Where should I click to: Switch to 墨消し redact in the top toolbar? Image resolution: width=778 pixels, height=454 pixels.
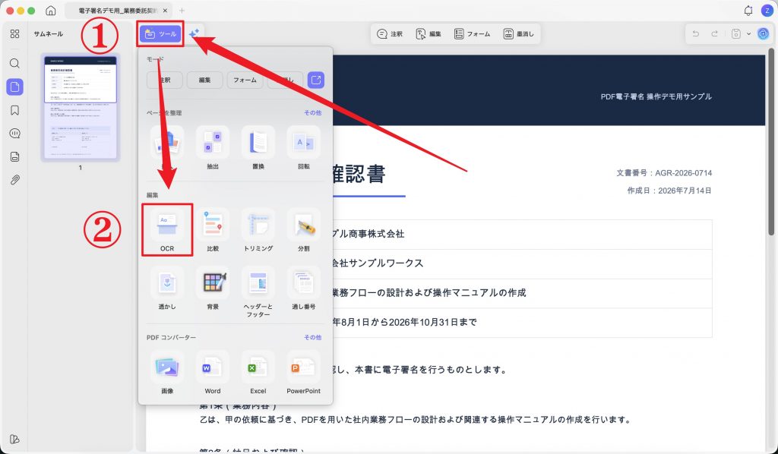pos(518,33)
